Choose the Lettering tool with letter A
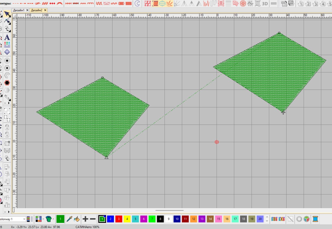Viewport: 332px width, 229px height. tap(7, 37)
